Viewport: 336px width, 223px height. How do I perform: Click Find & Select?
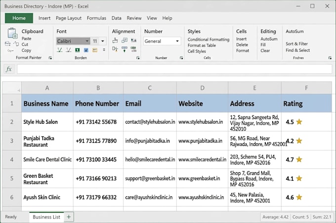click(x=297, y=50)
